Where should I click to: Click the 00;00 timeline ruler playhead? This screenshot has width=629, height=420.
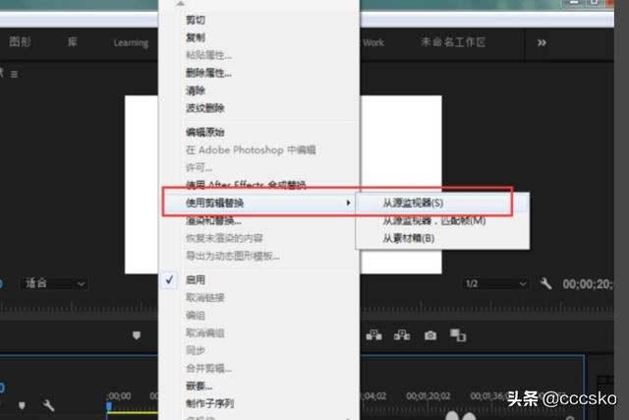110,404
